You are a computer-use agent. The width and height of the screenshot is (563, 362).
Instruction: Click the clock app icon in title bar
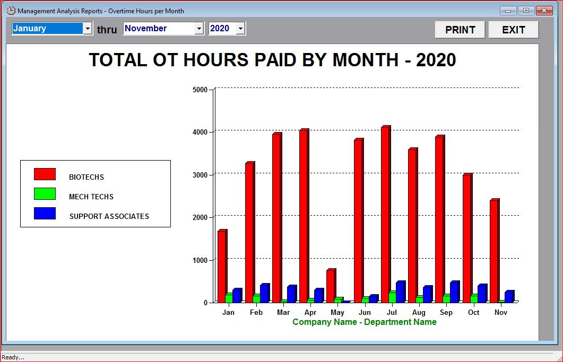11,11
